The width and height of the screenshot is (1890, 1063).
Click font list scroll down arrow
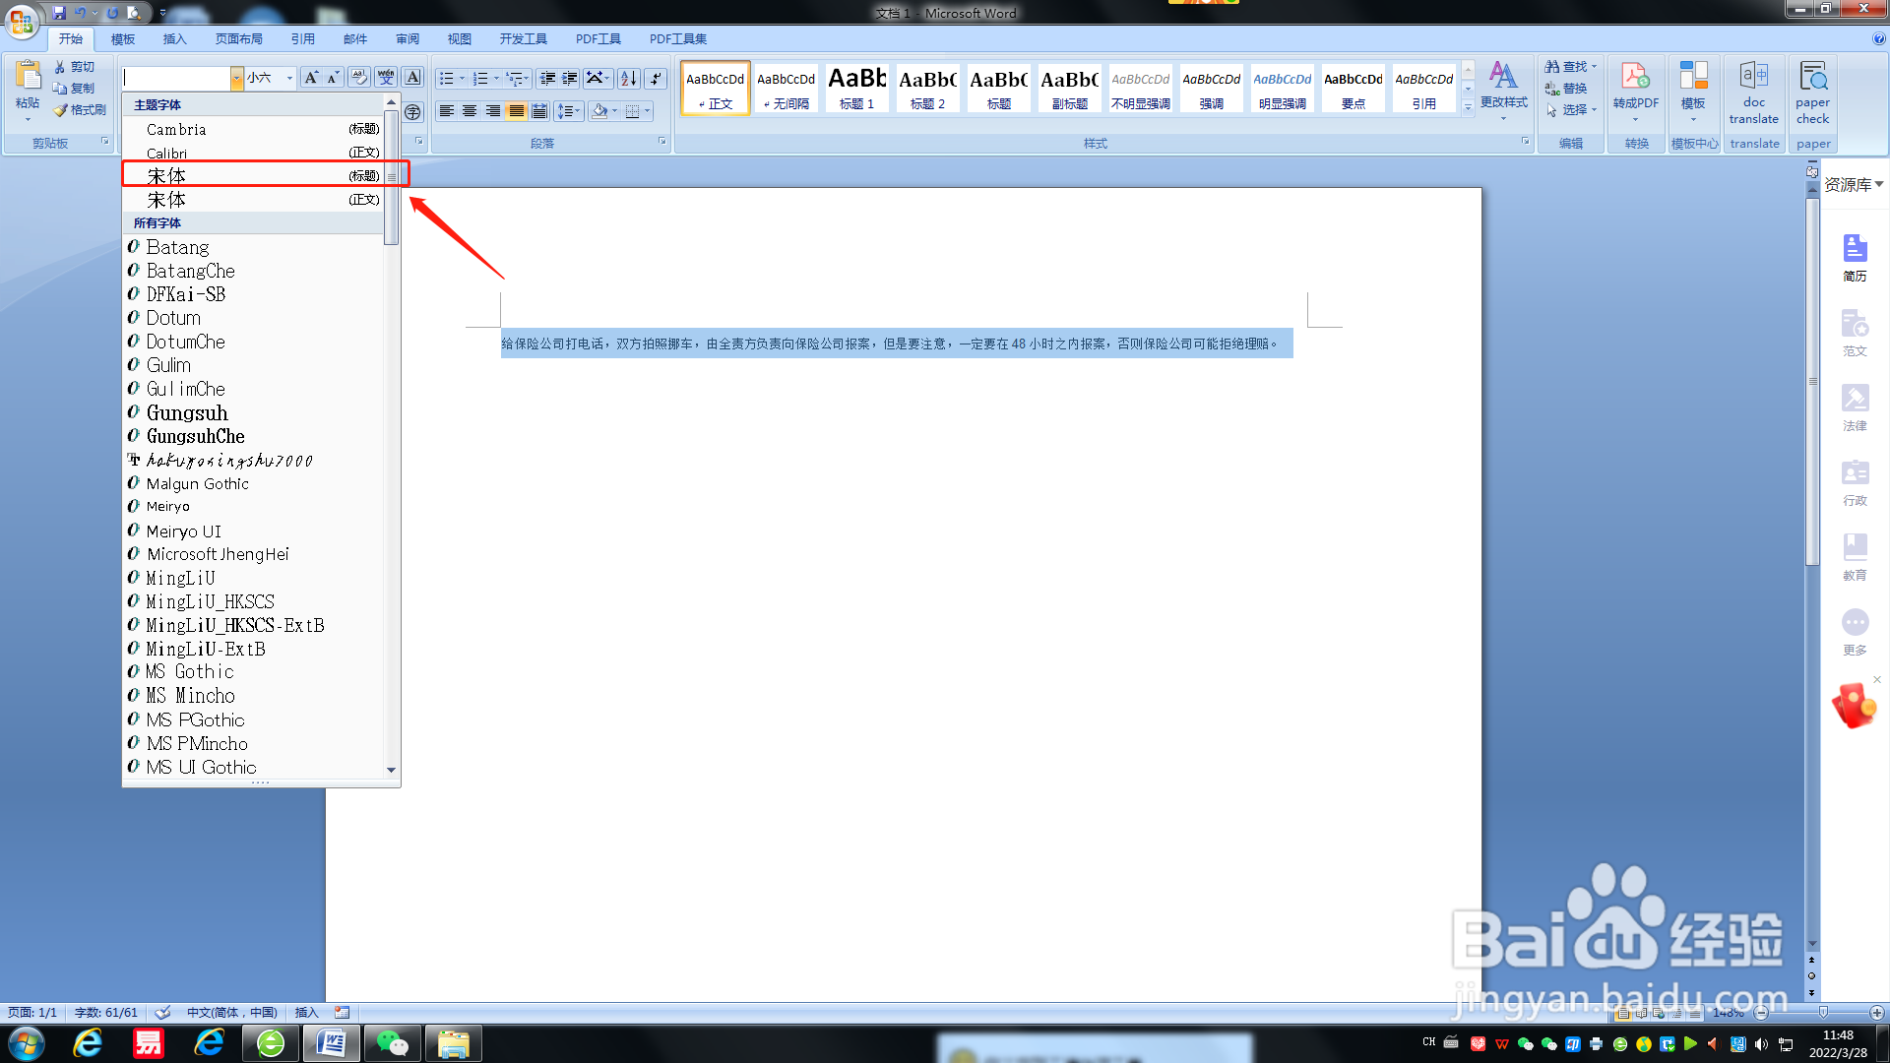pyautogui.click(x=391, y=770)
